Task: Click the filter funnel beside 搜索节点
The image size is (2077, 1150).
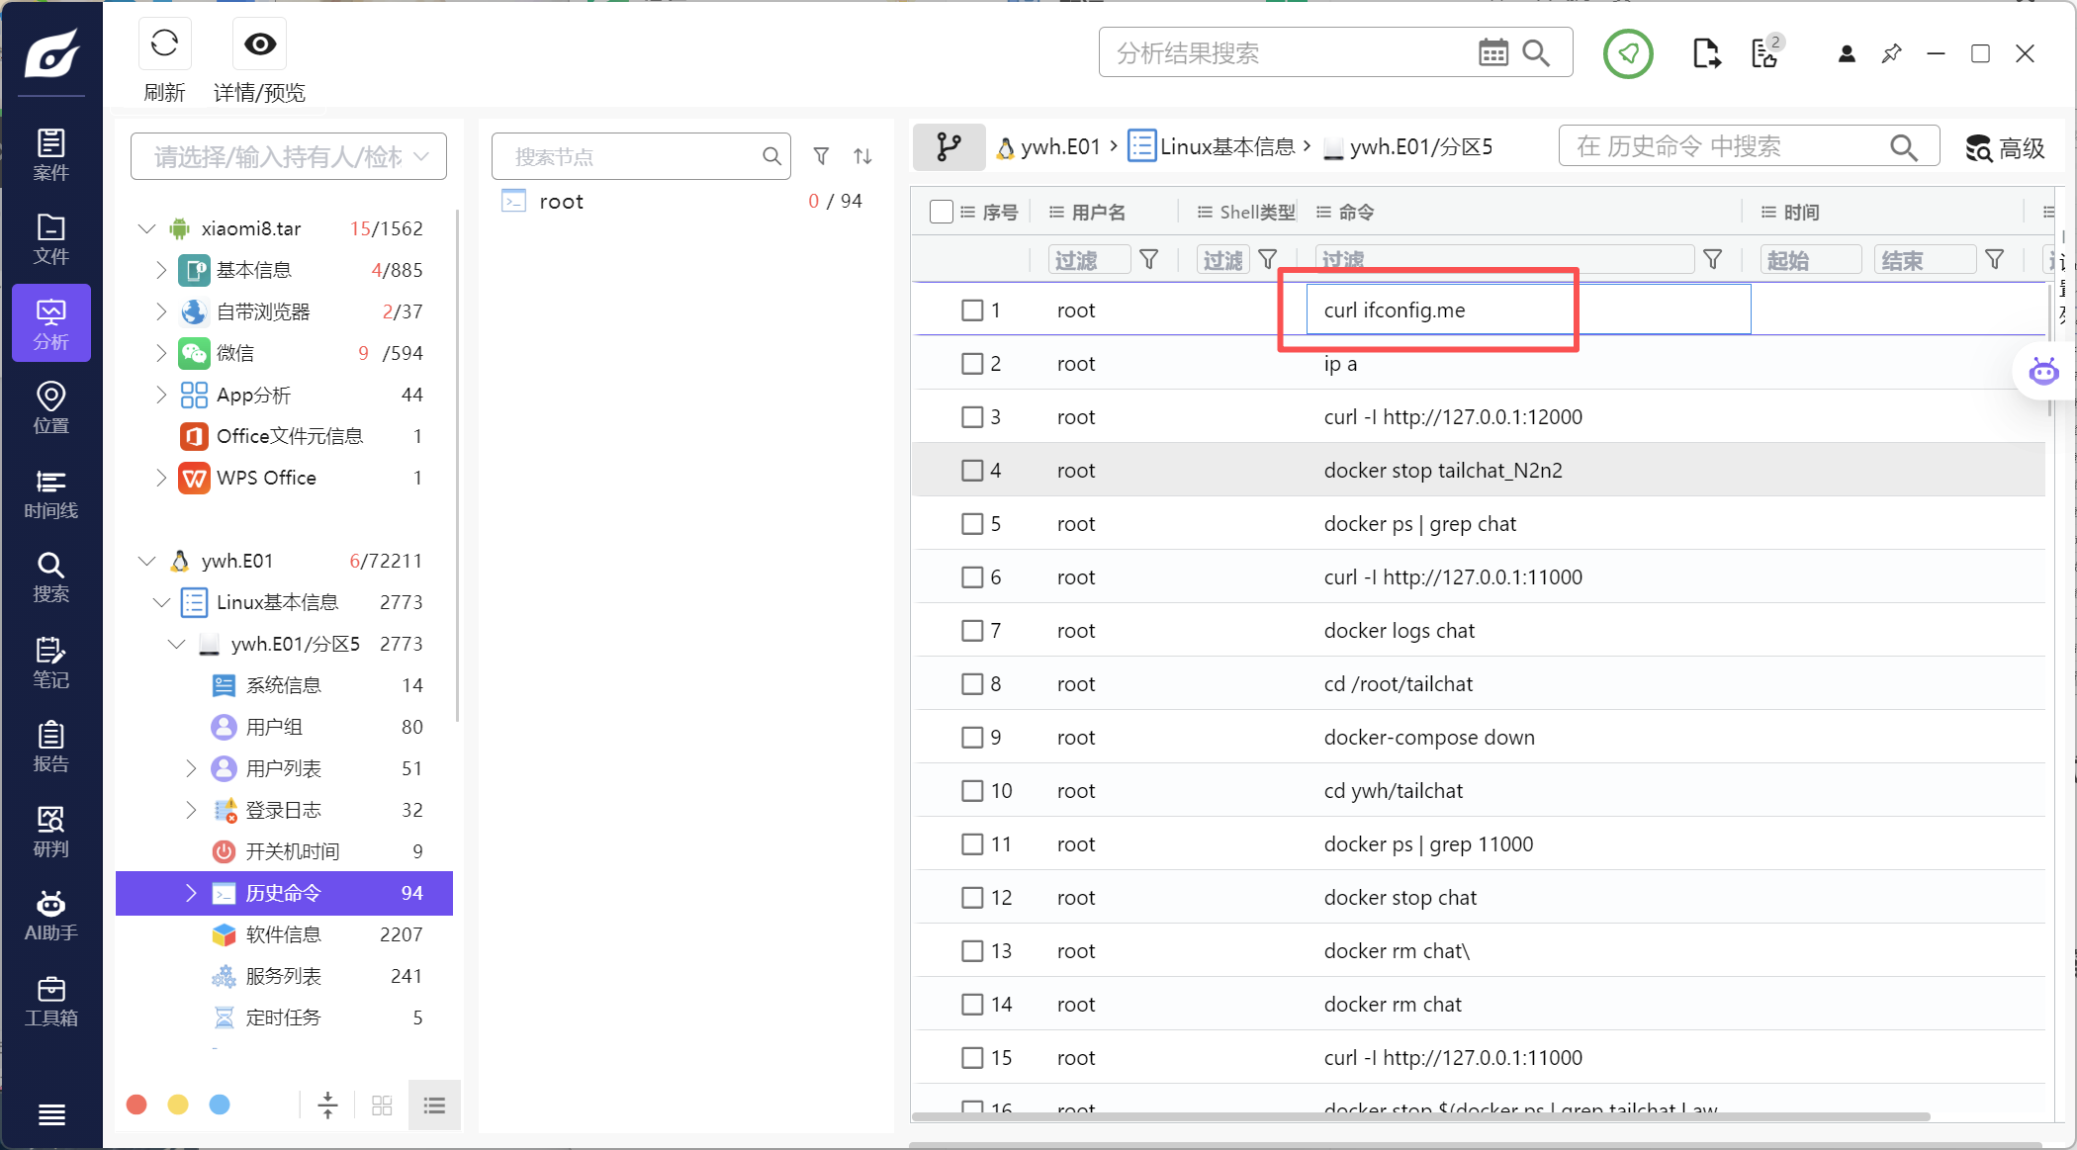Action: tap(821, 156)
